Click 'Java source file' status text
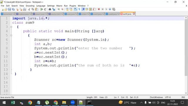 pyautogui.click(x=7, y=97)
